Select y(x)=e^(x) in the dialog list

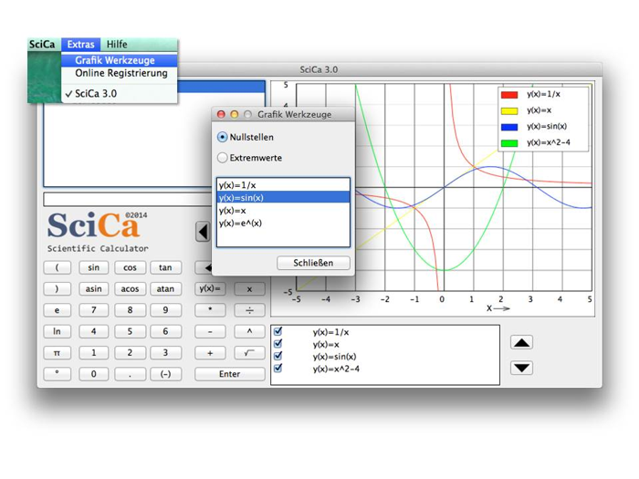coord(240,223)
